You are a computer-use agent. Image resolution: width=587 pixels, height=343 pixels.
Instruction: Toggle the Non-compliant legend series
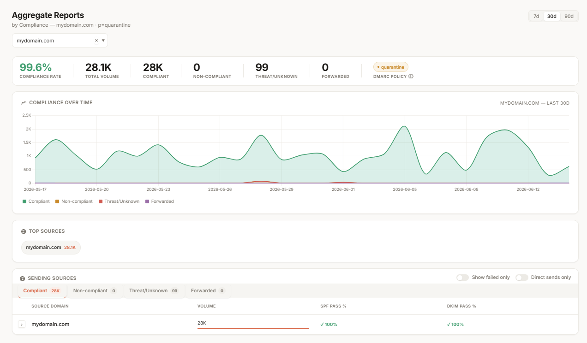click(74, 201)
